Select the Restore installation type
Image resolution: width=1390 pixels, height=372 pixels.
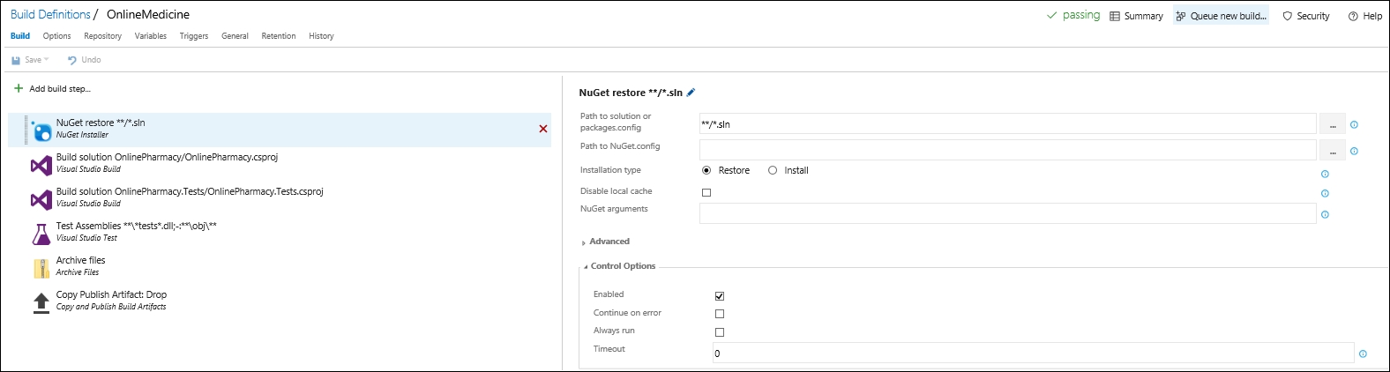click(x=706, y=170)
